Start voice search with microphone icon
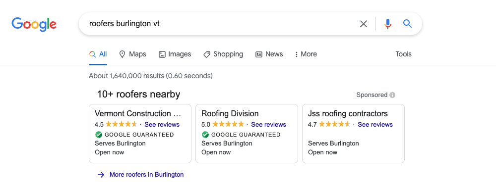 [388, 24]
